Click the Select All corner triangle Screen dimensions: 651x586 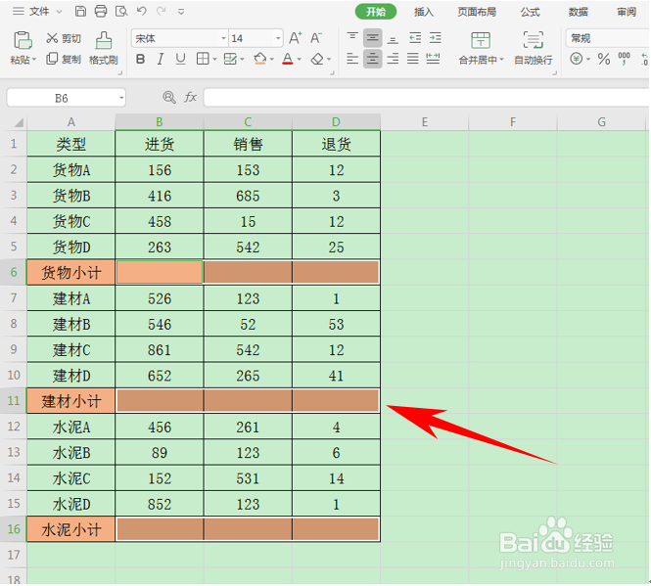click(19, 122)
